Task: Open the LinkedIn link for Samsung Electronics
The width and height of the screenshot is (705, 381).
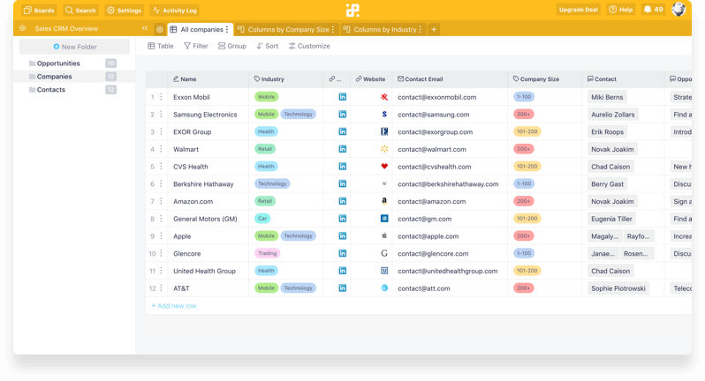Action: tap(343, 115)
